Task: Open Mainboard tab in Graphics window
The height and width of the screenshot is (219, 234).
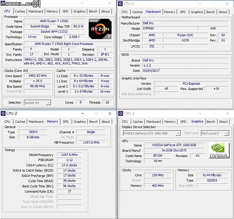Action: click(x=153, y=122)
